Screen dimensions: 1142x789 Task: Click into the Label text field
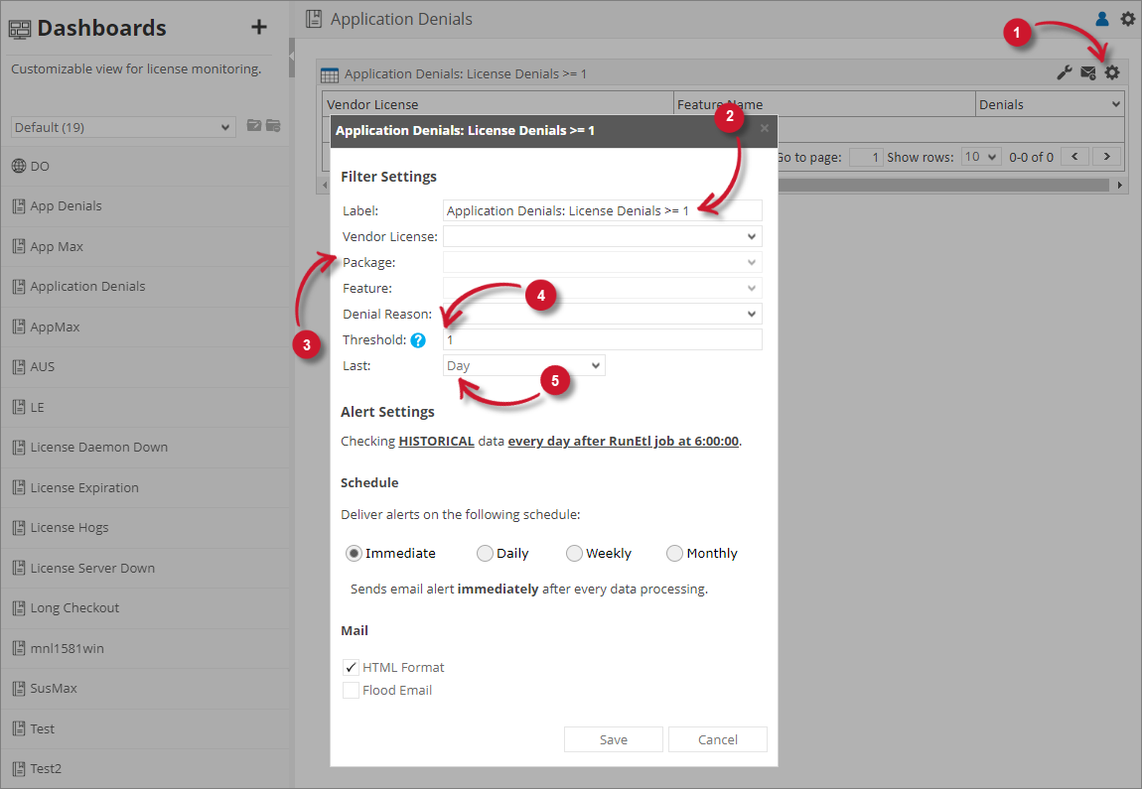pos(603,210)
